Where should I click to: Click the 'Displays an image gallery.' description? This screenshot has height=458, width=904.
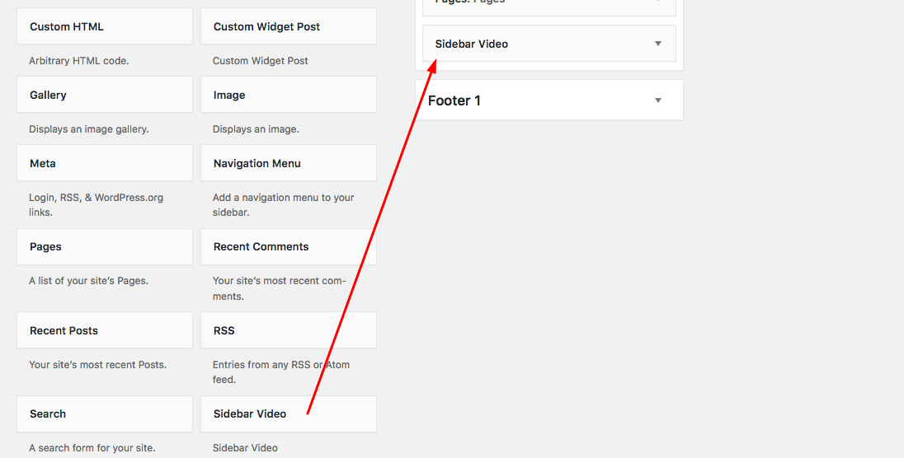pyautogui.click(x=89, y=129)
